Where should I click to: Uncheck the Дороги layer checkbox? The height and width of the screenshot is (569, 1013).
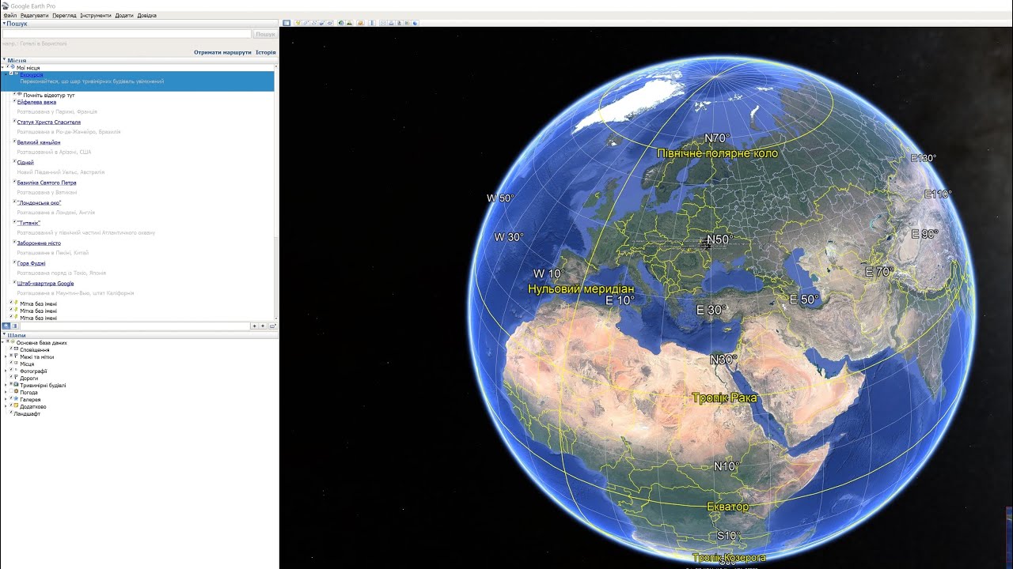[x=11, y=377]
